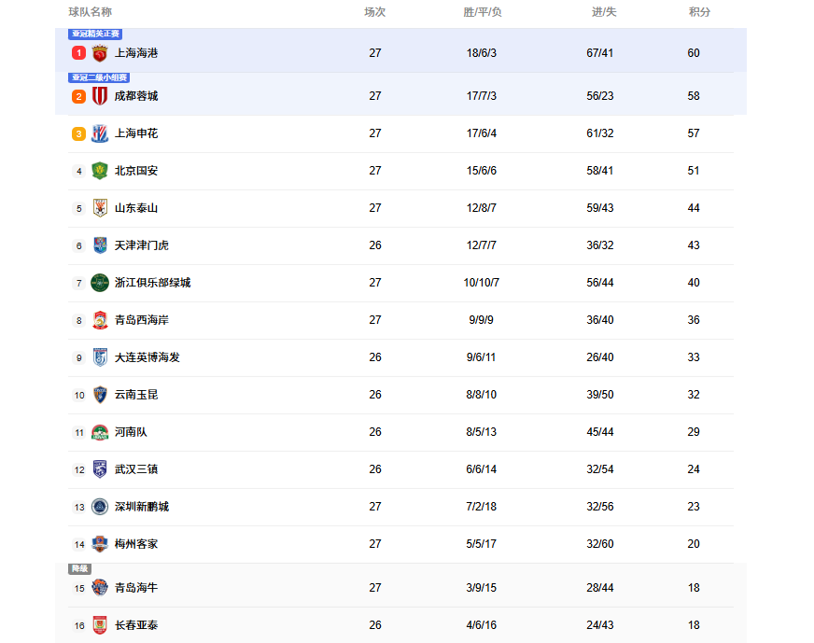Click the Shanghai Port (上海海港) team logo
814x643 pixels.
(100, 53)
